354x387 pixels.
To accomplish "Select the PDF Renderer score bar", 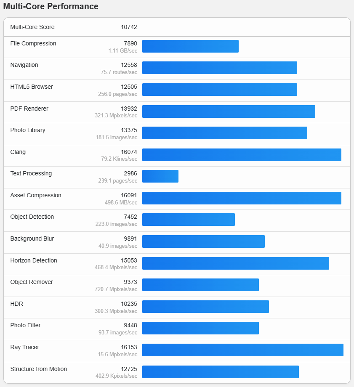I will [229, 111].
